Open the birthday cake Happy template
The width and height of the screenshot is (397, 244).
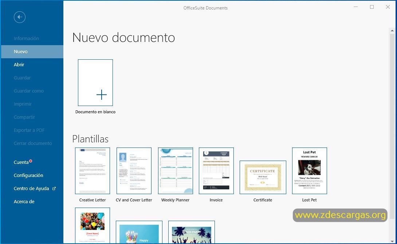click(139, 232)
